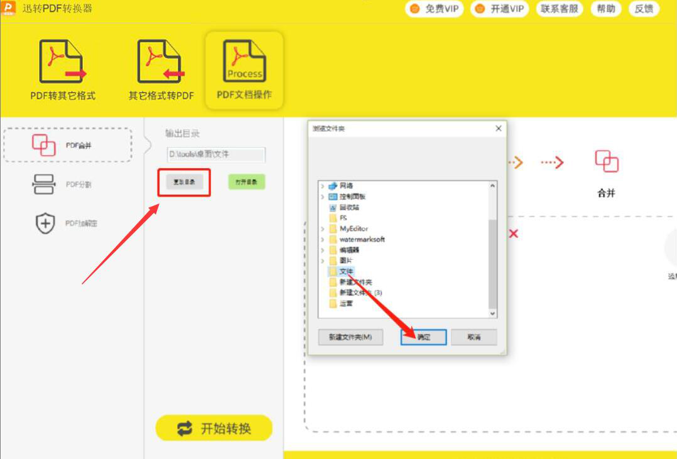
Task: Click the PDF分割 split icon
Action: click(43, 185)
